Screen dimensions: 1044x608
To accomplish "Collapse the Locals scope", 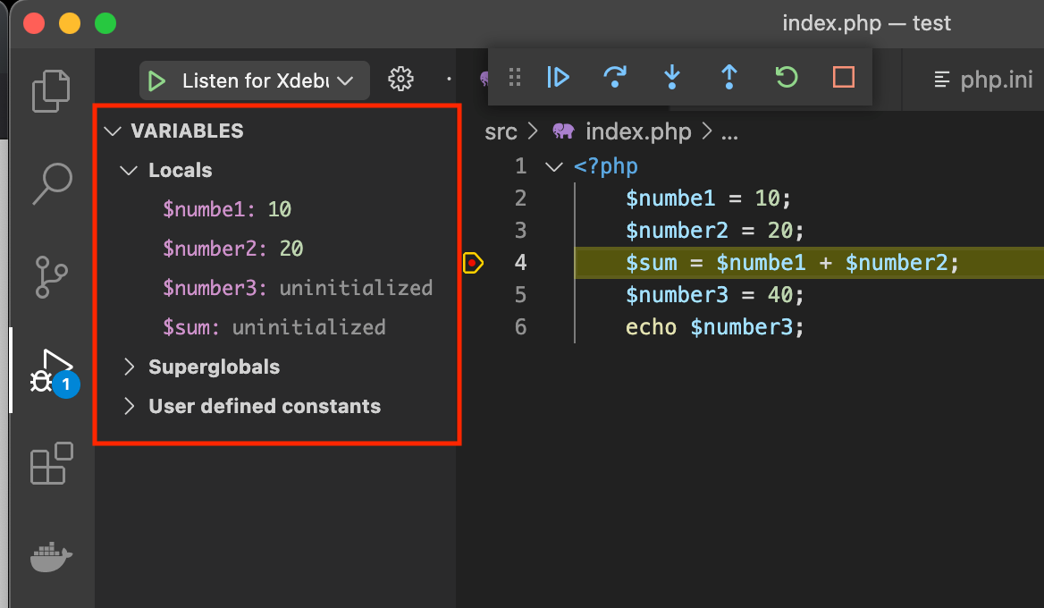I will [129, 171].
